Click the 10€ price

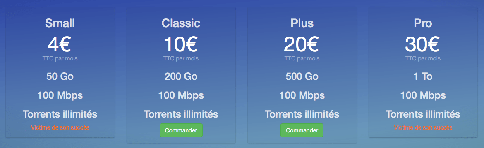point(181,44)
